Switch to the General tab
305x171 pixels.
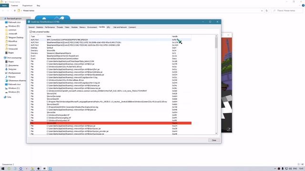click(31, 28)
